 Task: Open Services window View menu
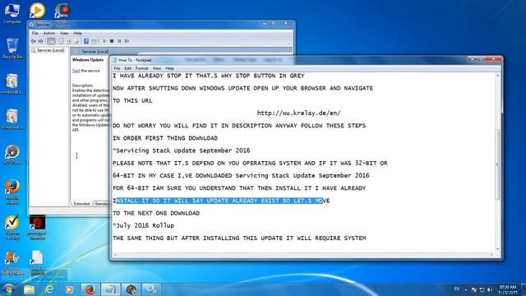64,33
